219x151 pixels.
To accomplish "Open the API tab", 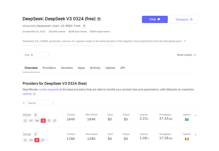I will tap(123, 68).
